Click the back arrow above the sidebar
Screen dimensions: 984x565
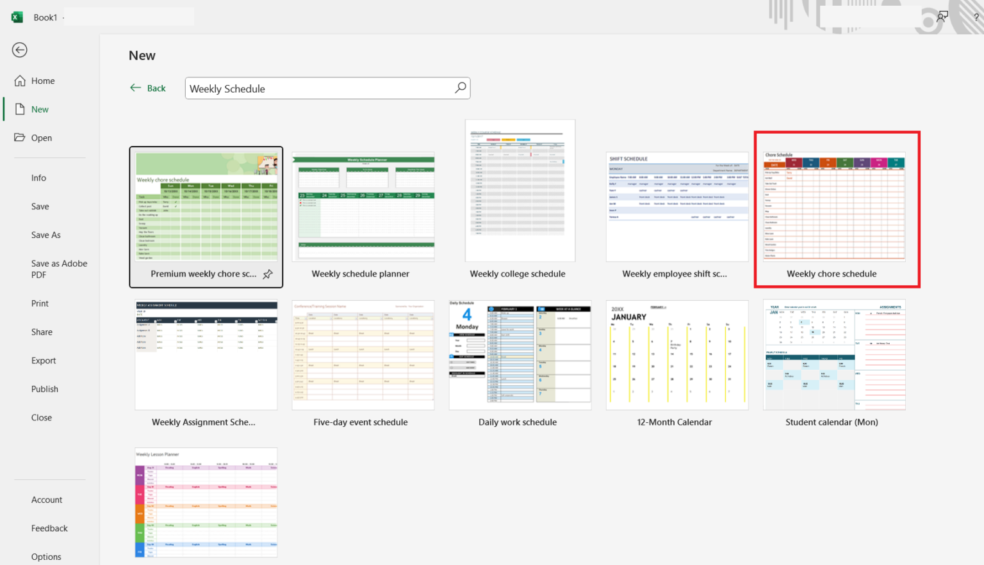coord(19,49)
